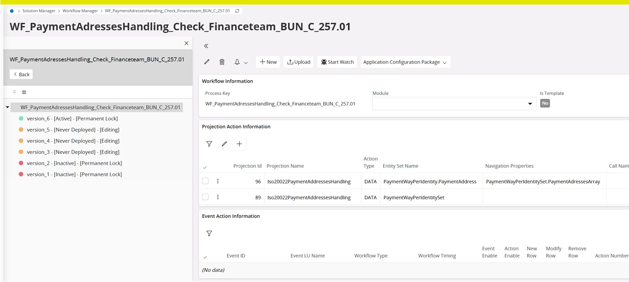
Task: Click Workflow Type column header
Action: [371, 256]
